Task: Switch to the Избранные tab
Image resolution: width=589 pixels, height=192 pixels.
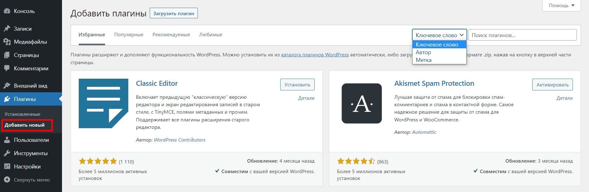Action: [x=92, y=35]
